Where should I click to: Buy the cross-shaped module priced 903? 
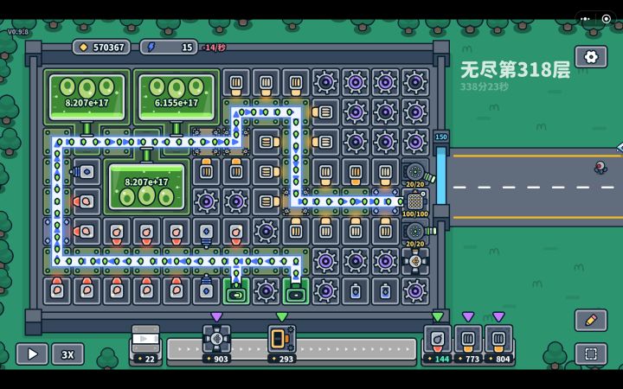point(216,344)
